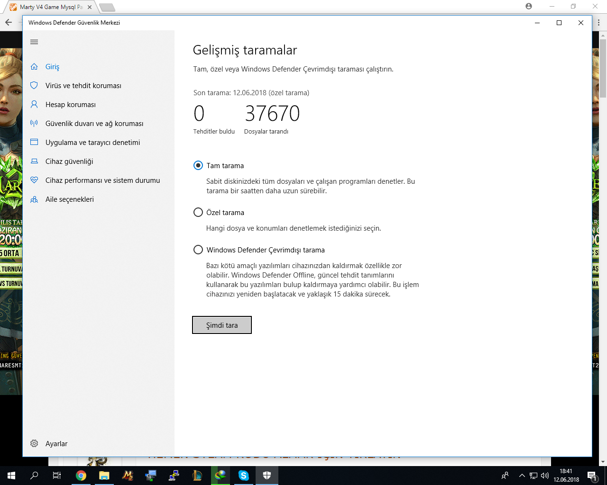Select Windows Defender Çevrimdışı tarama option
The height and width of the screenshot is (485, 607).
[198, 250]
